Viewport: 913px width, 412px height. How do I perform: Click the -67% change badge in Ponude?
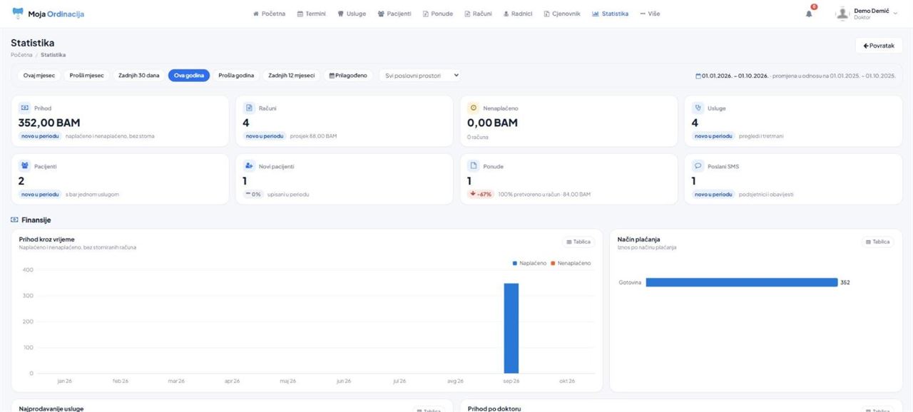pyautogui.click(x=481, y=194)
